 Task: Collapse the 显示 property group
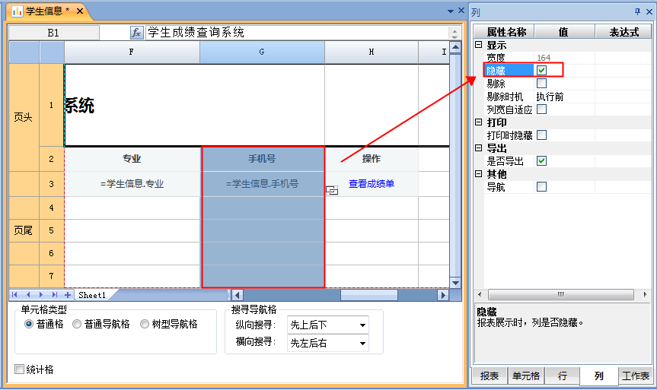[x=478, y=45]
